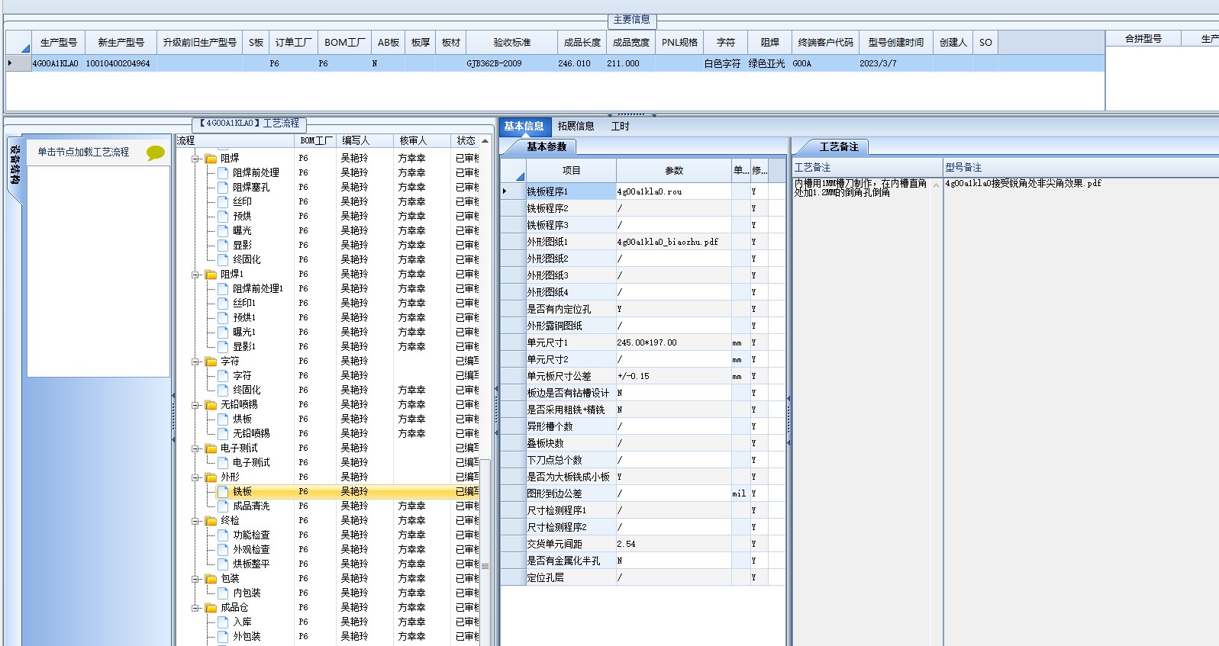Click the 验收标准 column header

[x=511, y=43]
